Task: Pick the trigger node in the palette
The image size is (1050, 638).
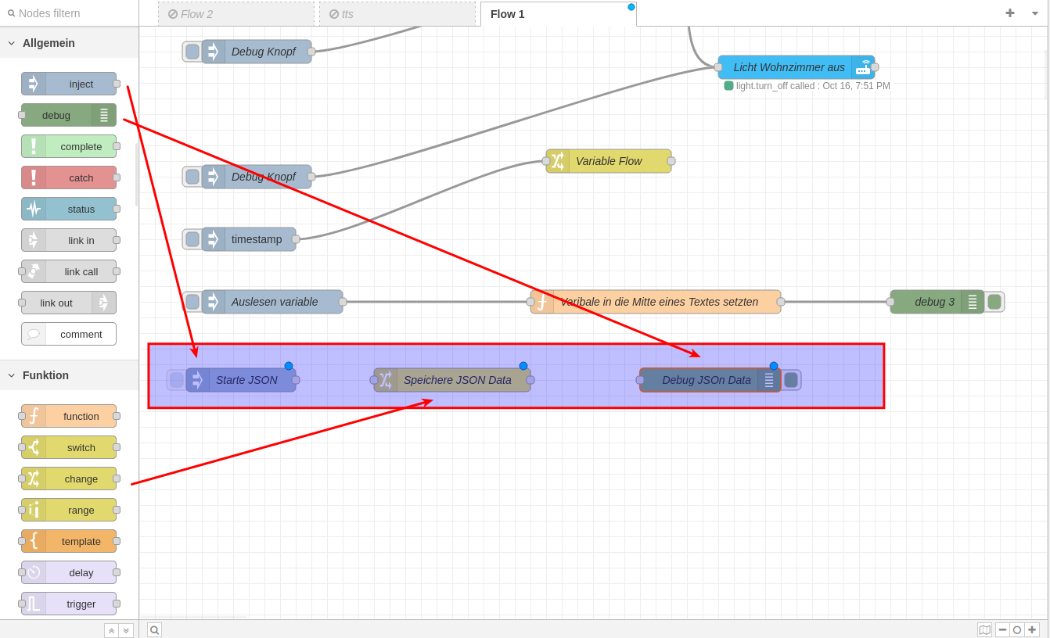Action: pos(69,604)
